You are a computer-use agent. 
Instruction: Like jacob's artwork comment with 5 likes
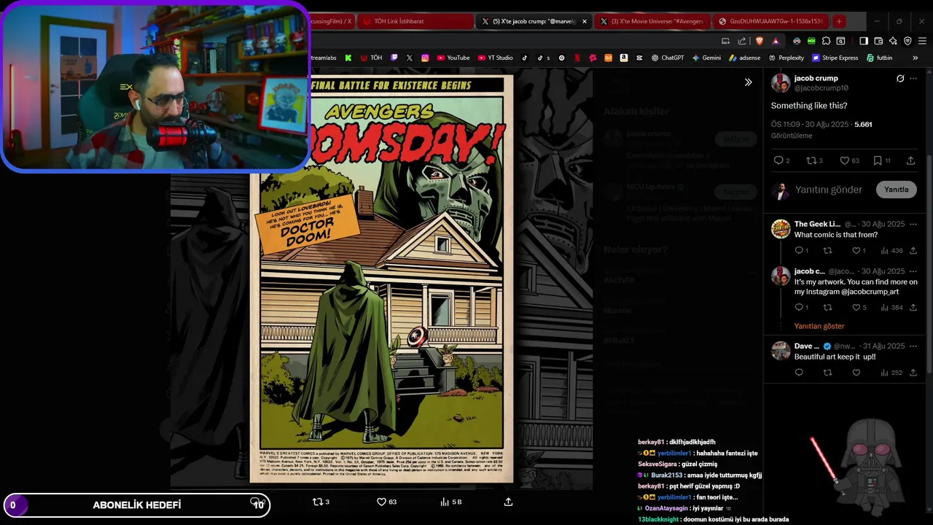tap(856, 307)
